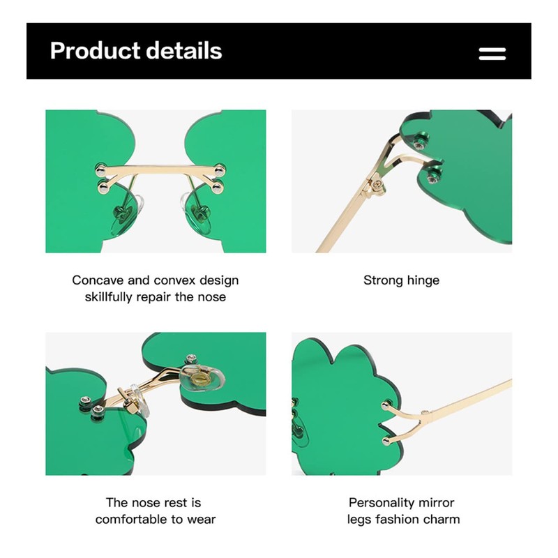Click the Product details heading
Screen dimensions: 558x558
click(136, 50)
